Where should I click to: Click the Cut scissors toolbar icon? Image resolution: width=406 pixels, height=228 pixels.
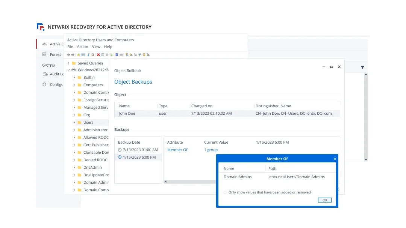point(89,55)
